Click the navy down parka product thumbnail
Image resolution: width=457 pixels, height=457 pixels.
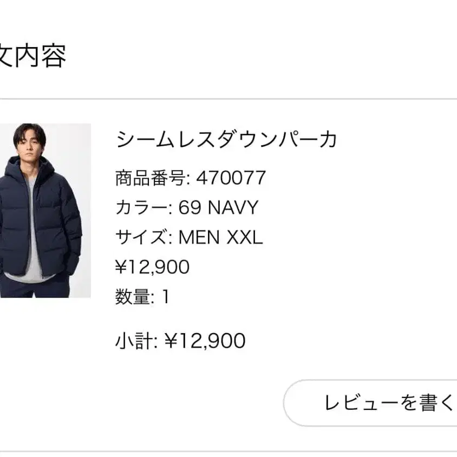(45, 210)
